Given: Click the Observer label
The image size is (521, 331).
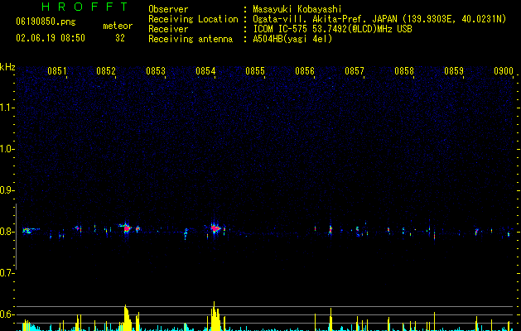Looking at the screenshot, I should coord(168,9).
